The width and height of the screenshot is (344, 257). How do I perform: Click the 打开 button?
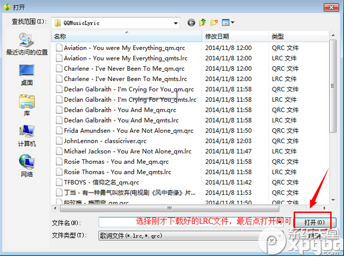pos(315,223)
